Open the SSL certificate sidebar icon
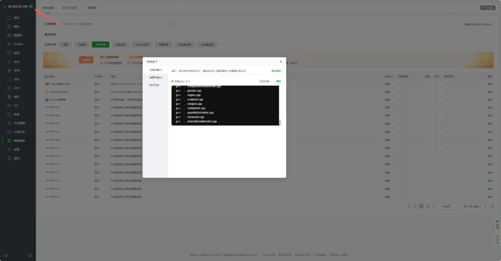The width and height of the screenshot is (501, 261). (9, 106)
